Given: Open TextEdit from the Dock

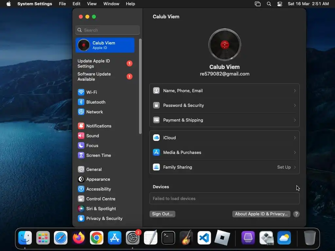Looking at the screenshot, I should (150, 238).
